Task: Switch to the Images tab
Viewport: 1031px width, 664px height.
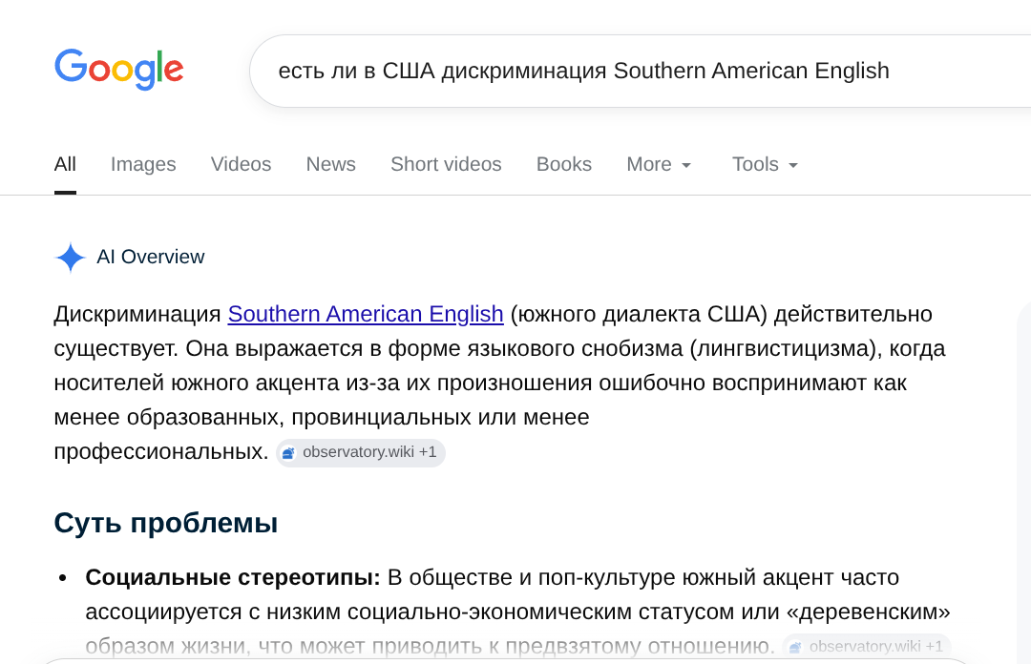Action: point(143,164)
